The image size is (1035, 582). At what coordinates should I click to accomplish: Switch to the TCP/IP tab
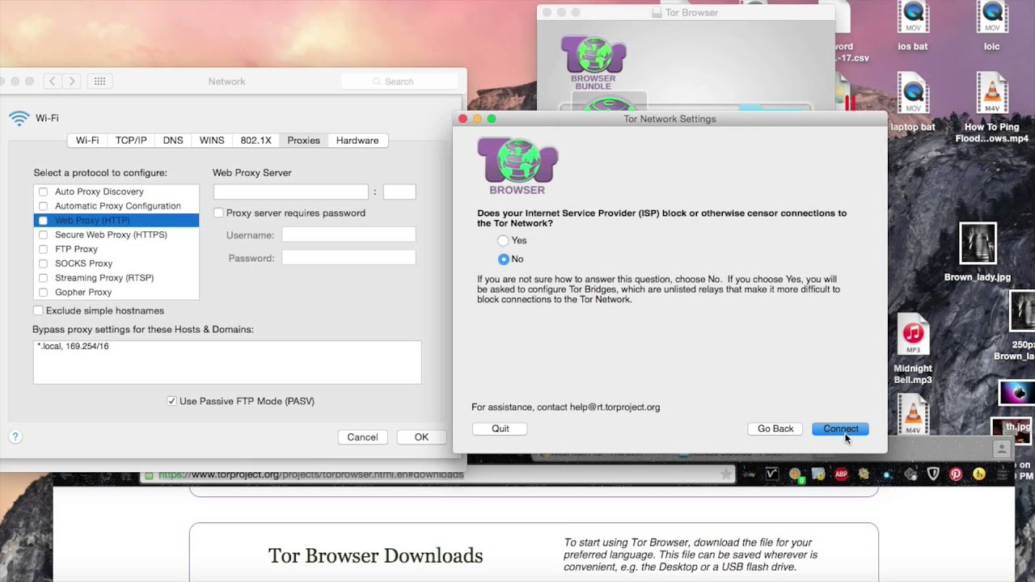point(131,140)
